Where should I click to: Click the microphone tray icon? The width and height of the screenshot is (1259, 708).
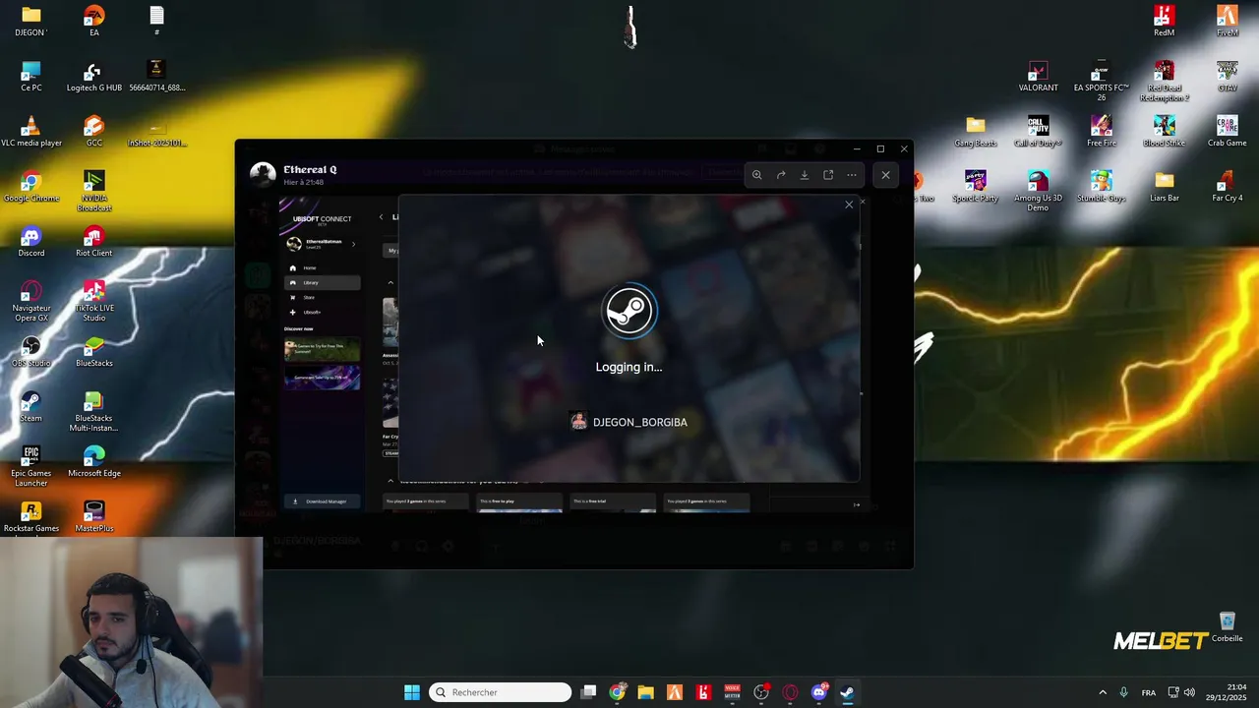tap(1123, 692)
